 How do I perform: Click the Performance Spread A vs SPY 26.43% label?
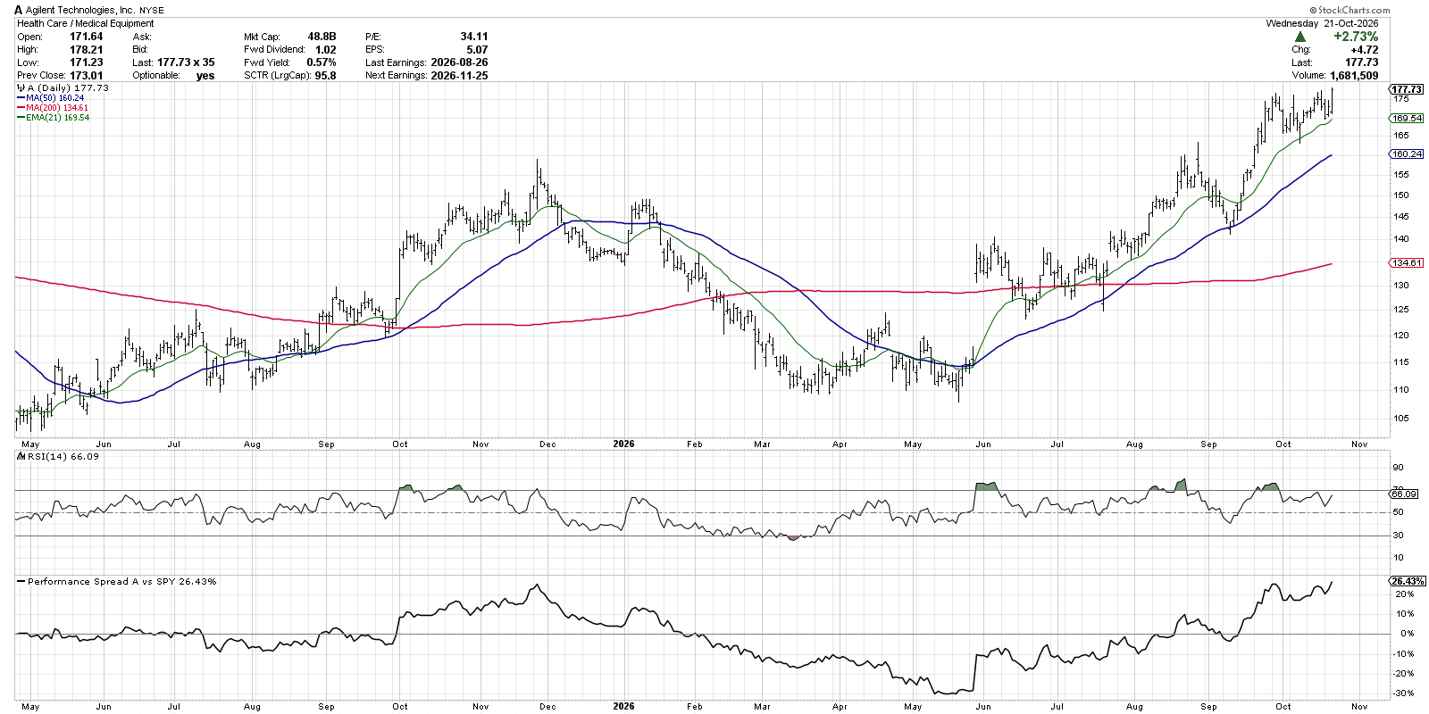[121, 582]
